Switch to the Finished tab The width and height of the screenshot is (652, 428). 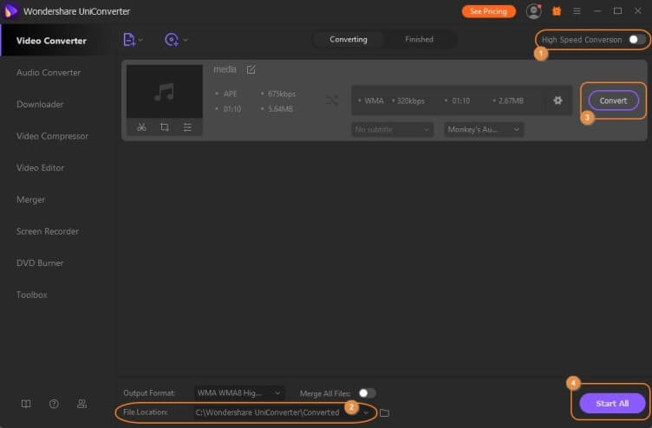coord(419,40)
